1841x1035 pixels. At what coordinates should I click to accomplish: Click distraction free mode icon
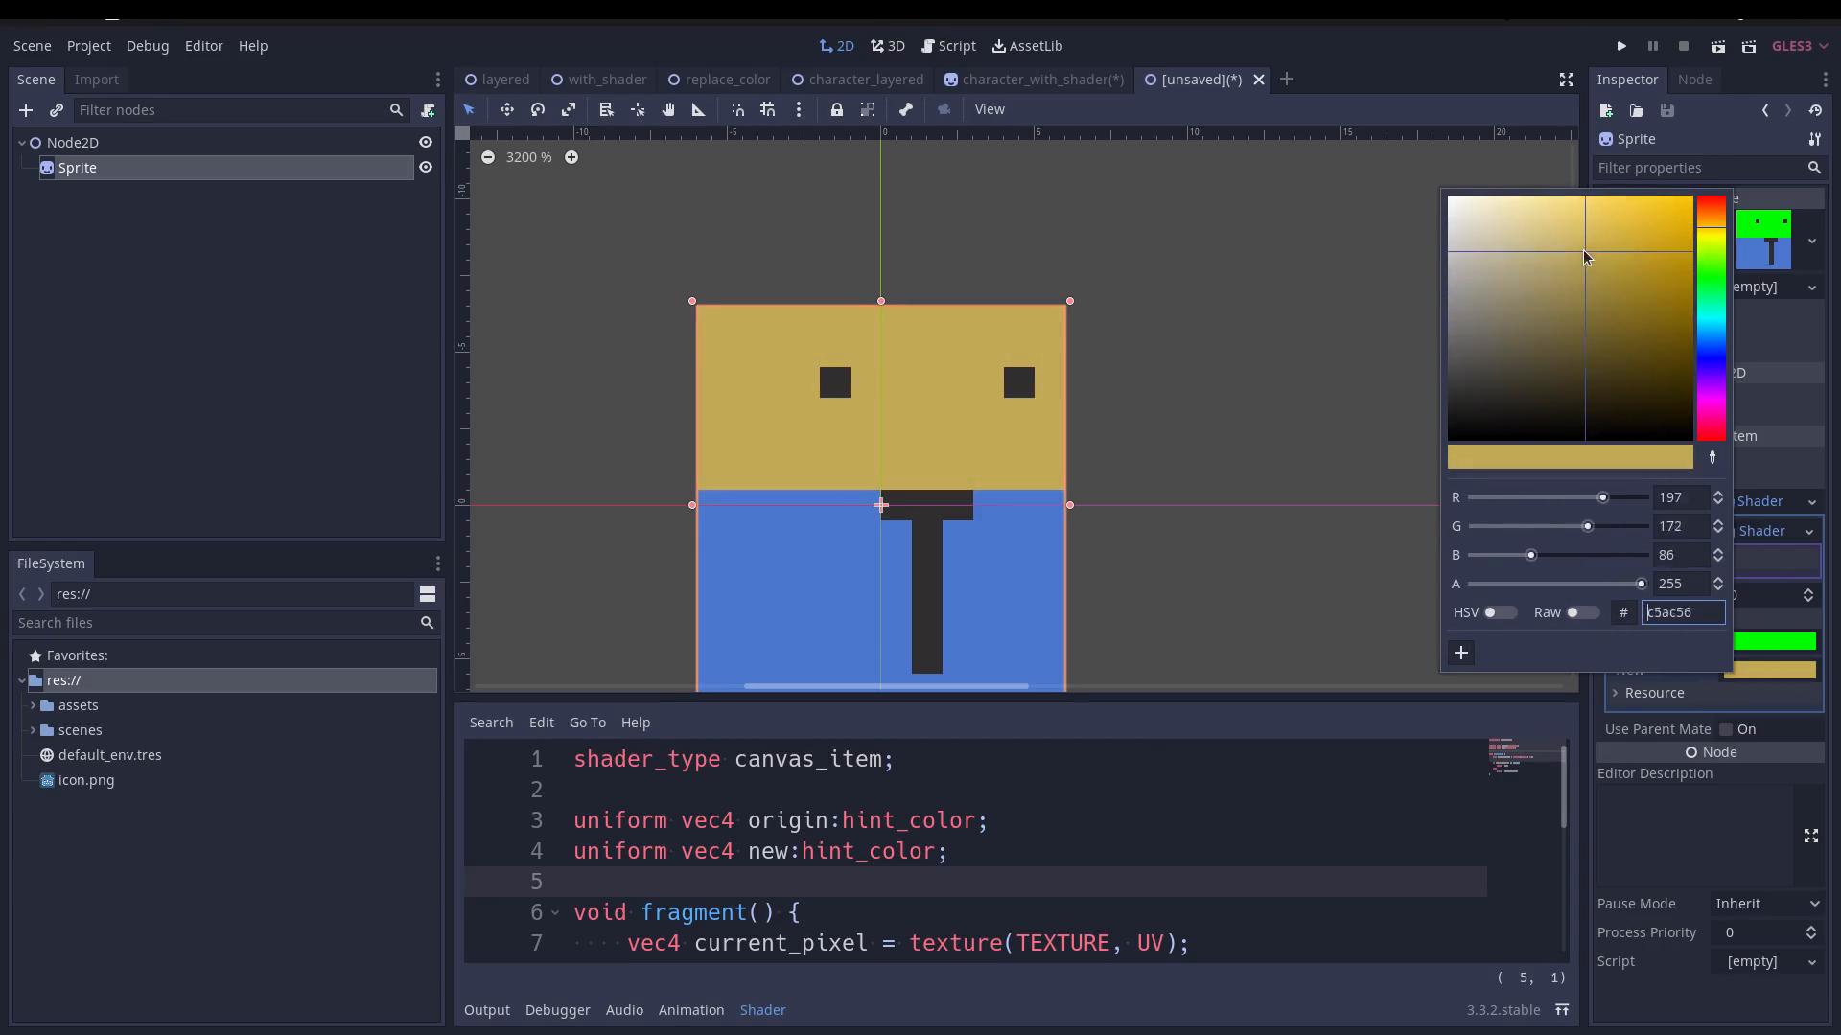[x=1566, y=80]
